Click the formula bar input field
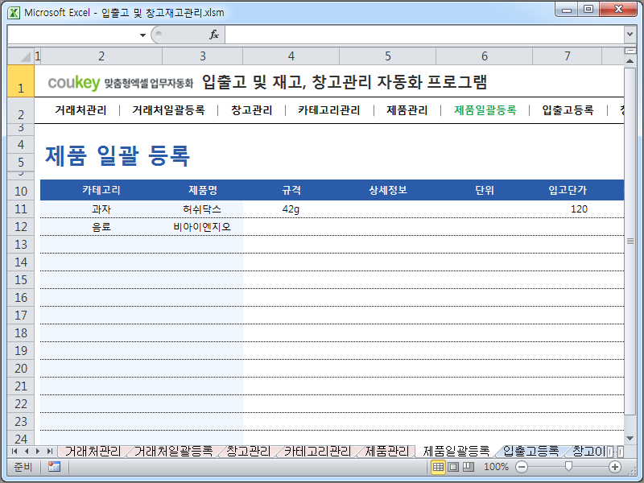Screen dimensions: 644x483 (425, 35)
